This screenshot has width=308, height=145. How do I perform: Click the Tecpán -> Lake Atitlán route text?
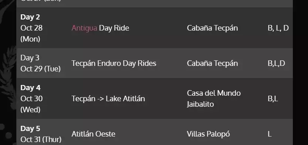(x=108, y=99)
